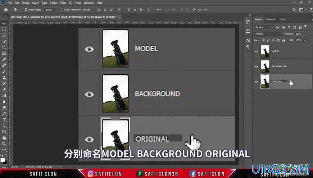
Task: Choose the Quick Selection tool
Action: point(4,41)
